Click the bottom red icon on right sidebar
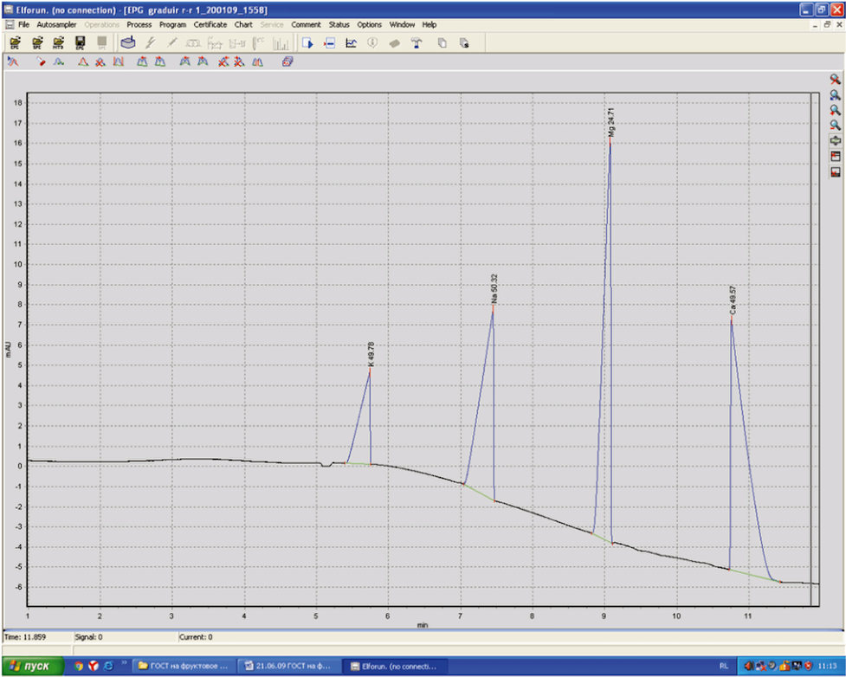This screenshot has height=677, width=846. tap(835, 171)
